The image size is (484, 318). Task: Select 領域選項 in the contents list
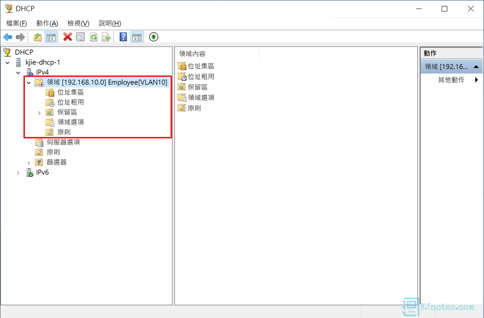(x=201, y=98)
